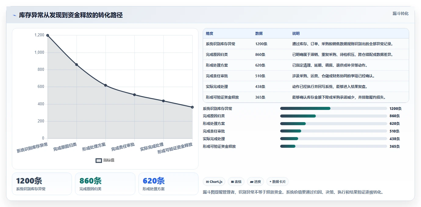The height and width of the screenshot is (207, 421).
Task: Select the 完成原因归类 data point on chart
Action: point(77,64)
